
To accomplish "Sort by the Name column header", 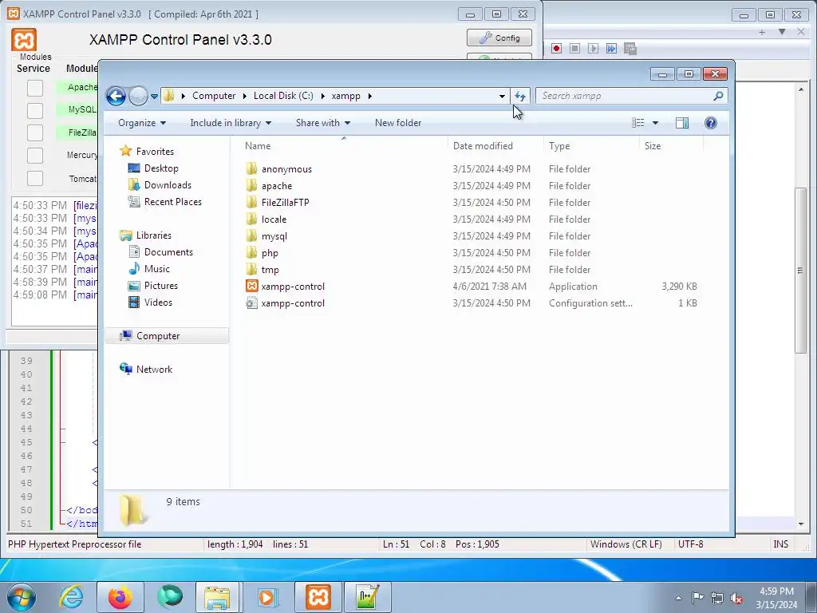I will point(344,146).
